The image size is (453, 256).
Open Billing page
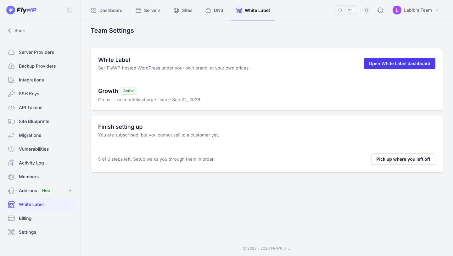40,218
